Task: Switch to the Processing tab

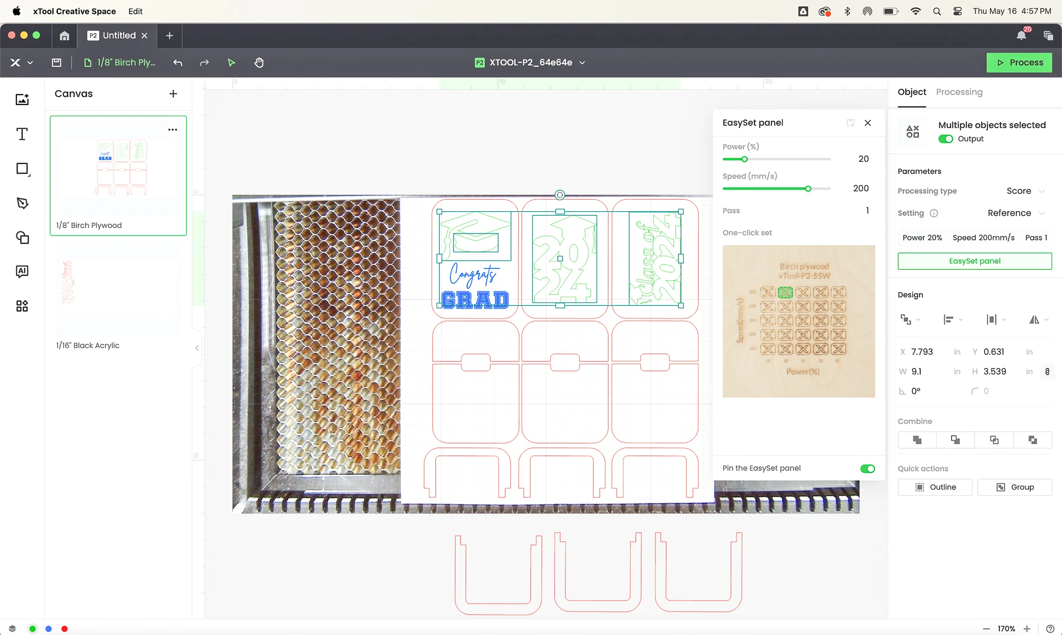Action: (959, 92)
